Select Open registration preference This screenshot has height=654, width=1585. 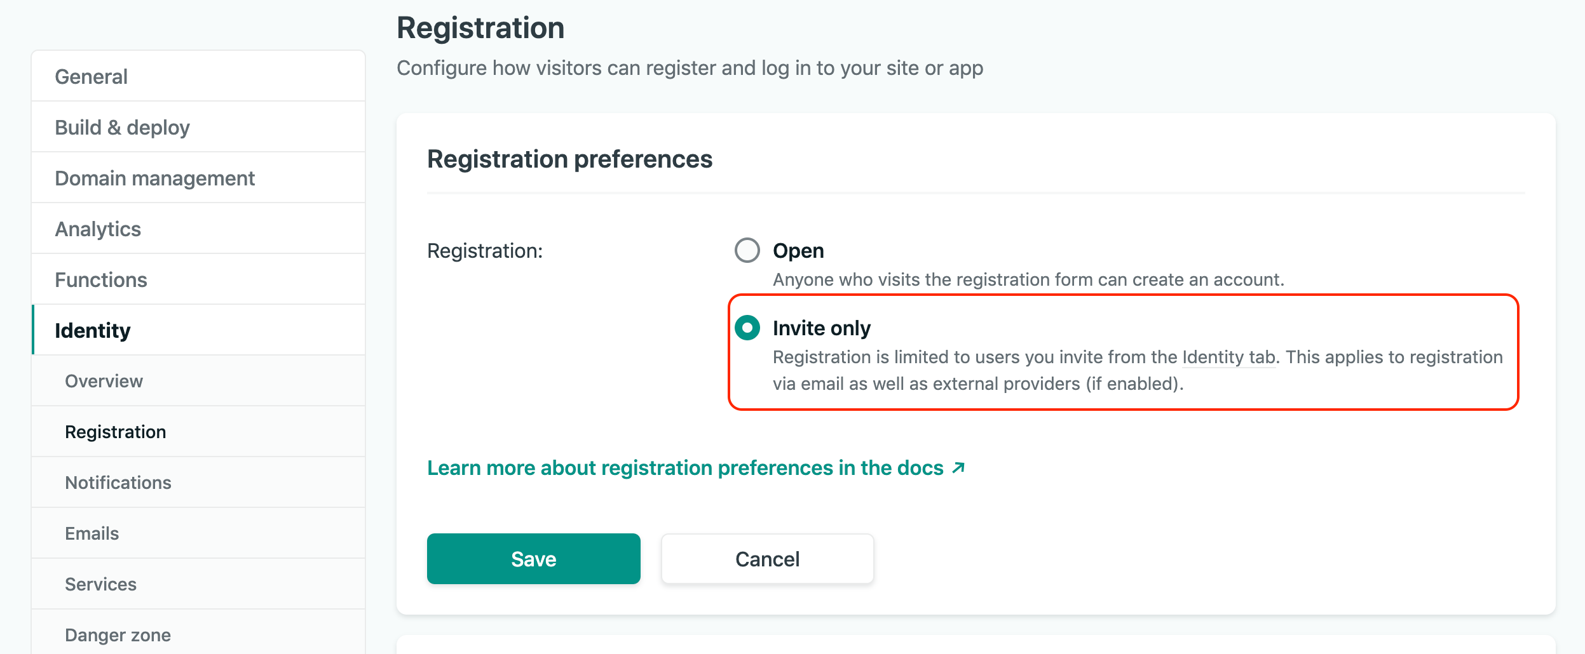point(747,250)
